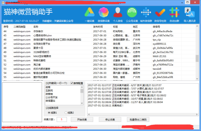This screenshot has height=131, width=201.
Task: Minimize the application window
Action: click(x=182, y=2)
